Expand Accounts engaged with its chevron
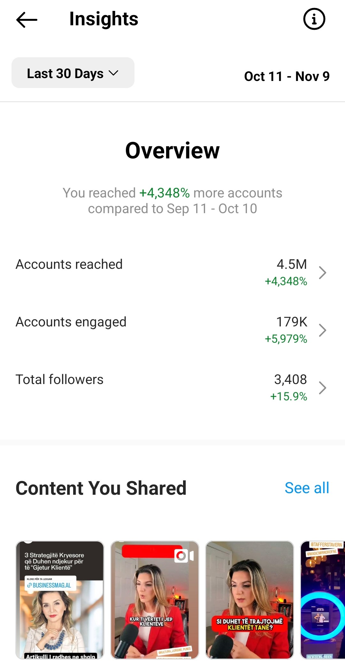The width and height of the screenshot is (345, 665). [x=323, y=330]
